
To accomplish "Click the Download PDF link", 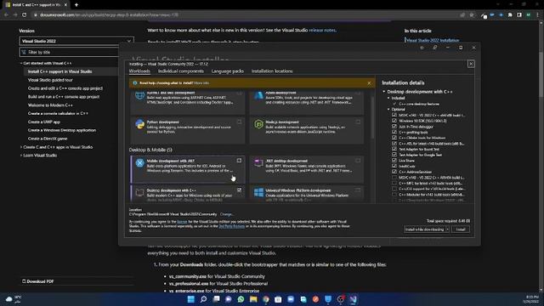I will pos(40,281).
